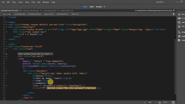Viewport: 185px width, 104px height.
Task: Collapse the postbox div at line 47
Action: coord(7,71)
